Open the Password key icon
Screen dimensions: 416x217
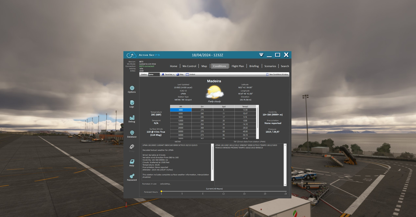(x=132, y=176)
